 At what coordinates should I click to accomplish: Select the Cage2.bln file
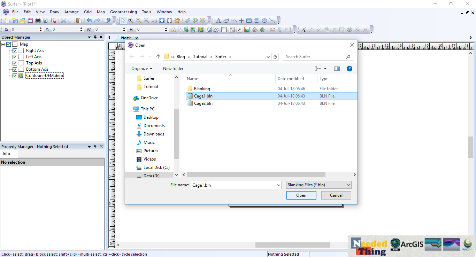[203, 103]
